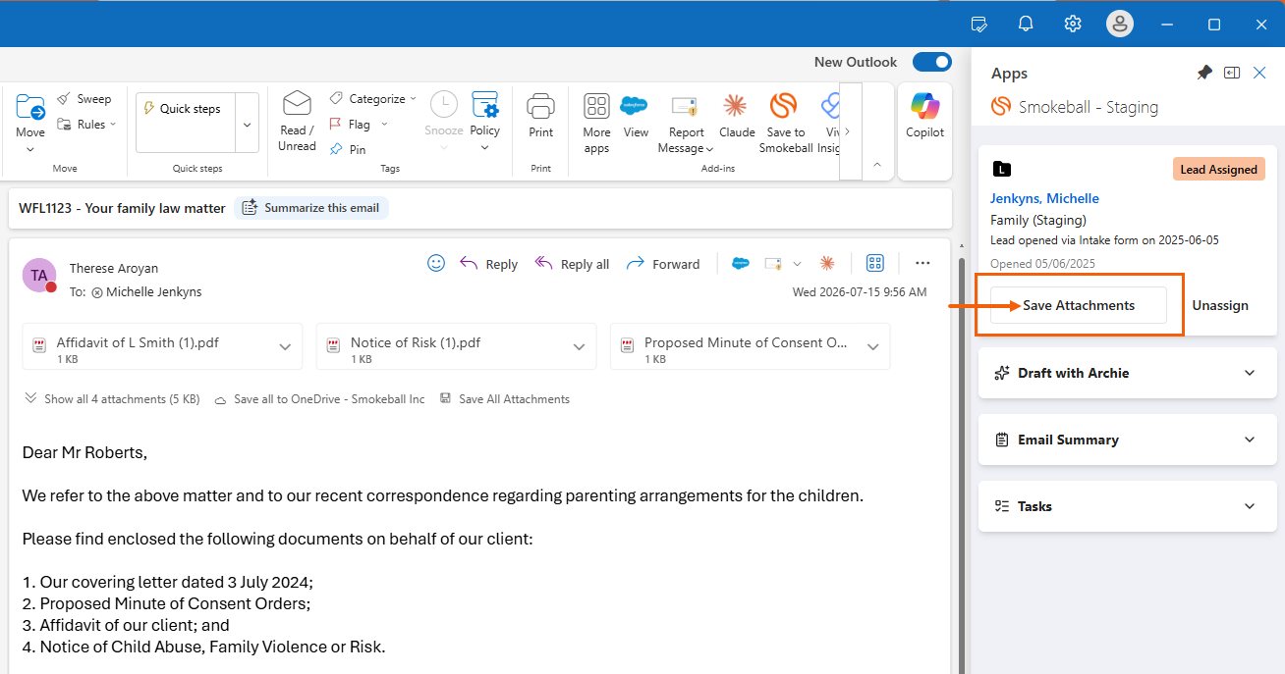Screen dimensions: 1285x674
Task: Click the Smokeball - Staging pane title
Action: point(1089,107)
